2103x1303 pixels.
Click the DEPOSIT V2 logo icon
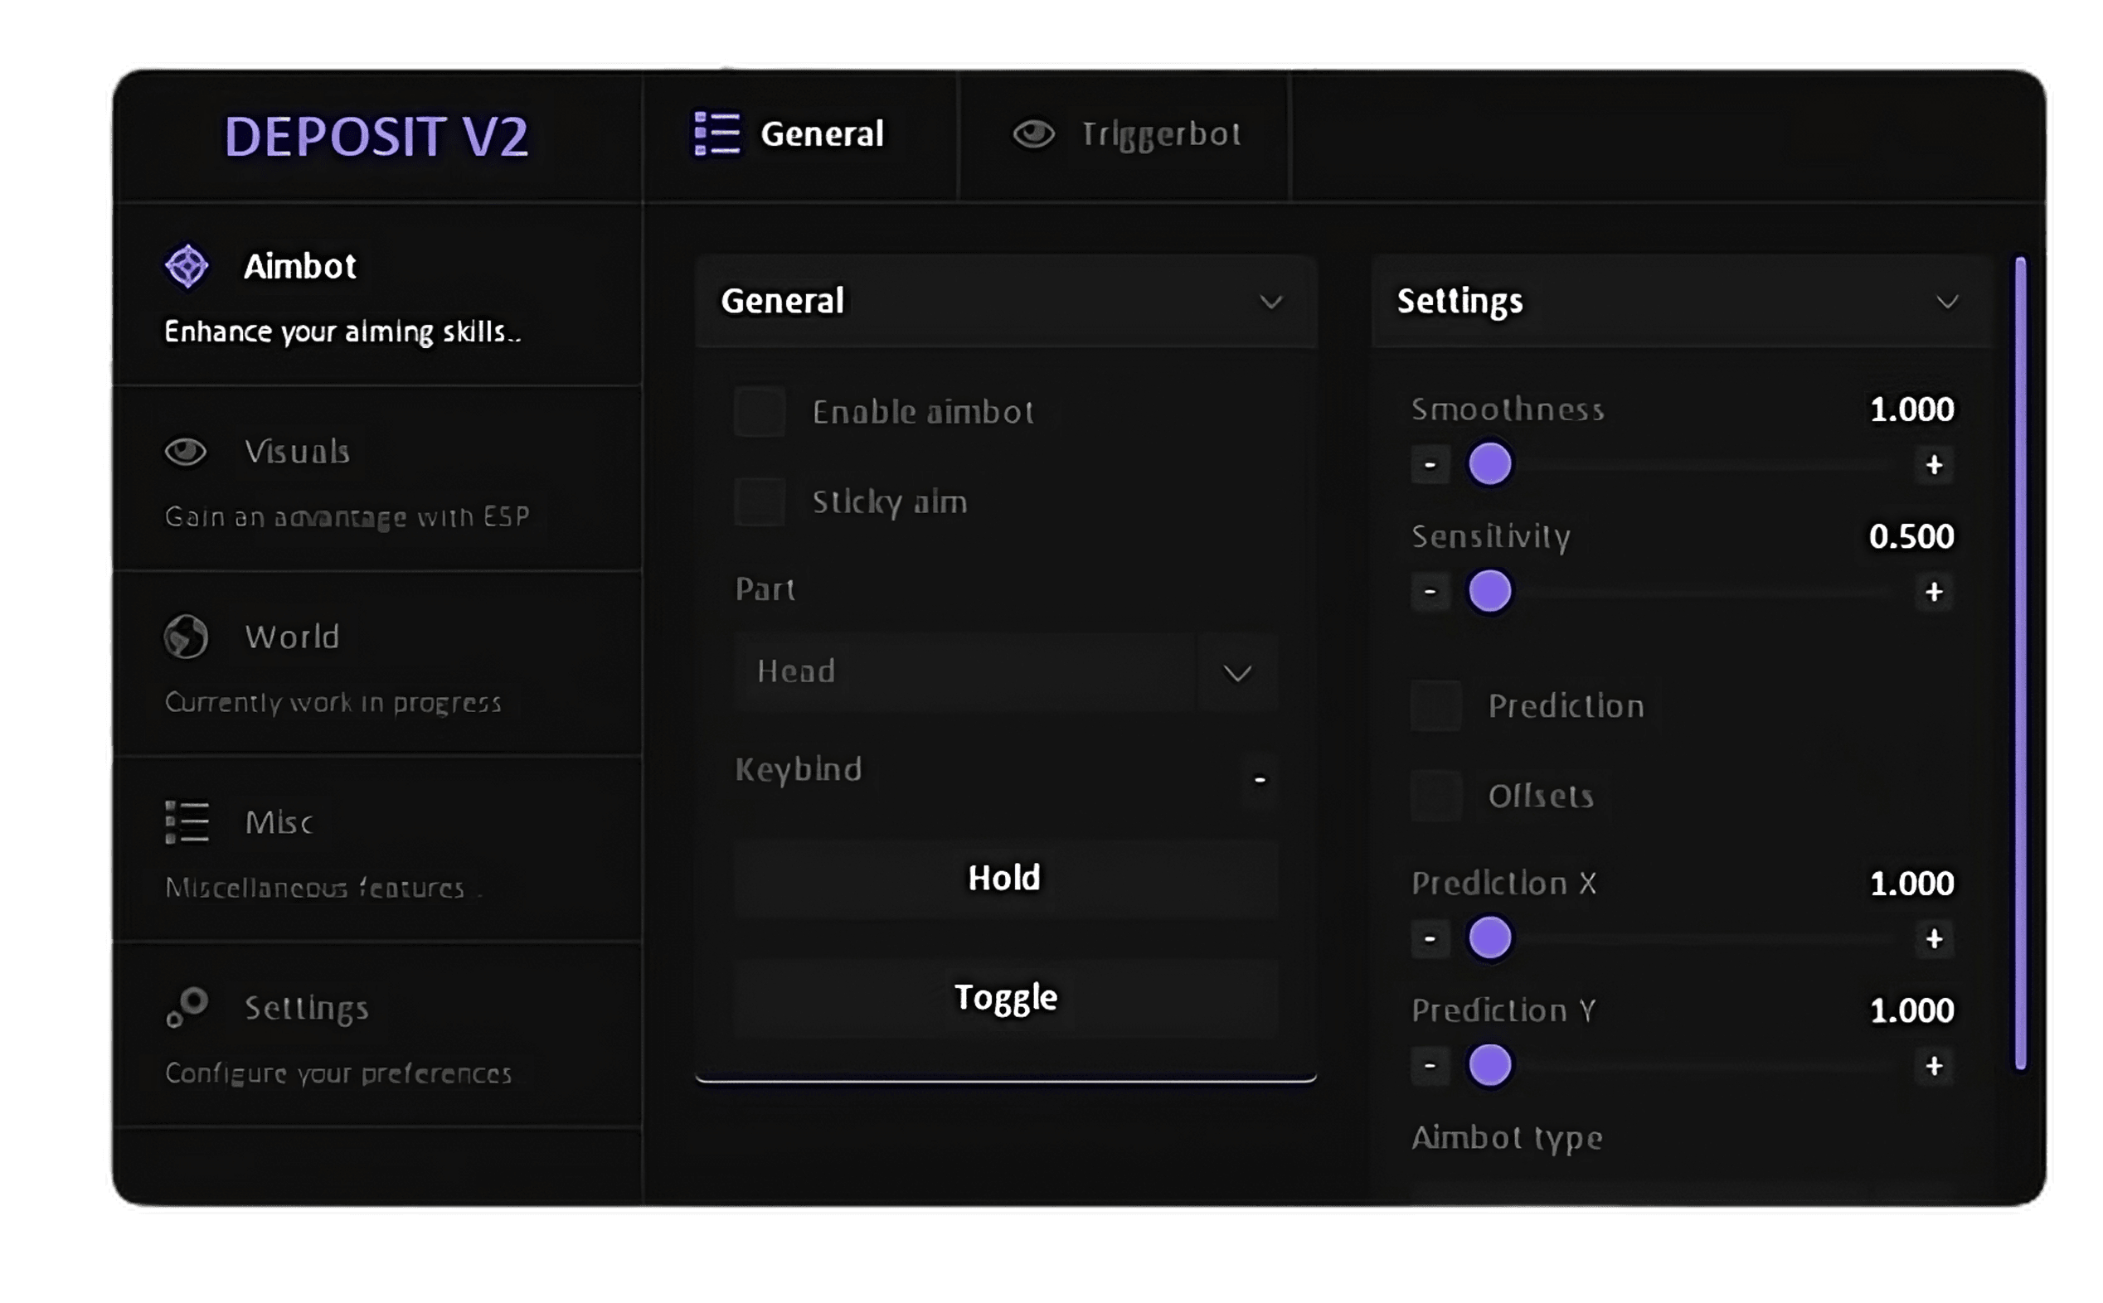coord(376,135)
